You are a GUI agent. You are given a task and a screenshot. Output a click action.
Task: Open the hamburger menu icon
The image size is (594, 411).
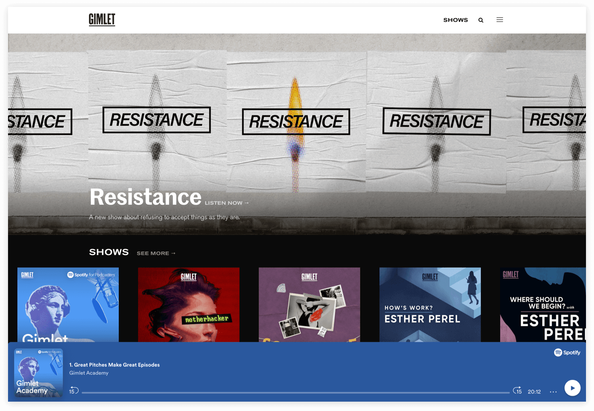(x=500, y=20)
